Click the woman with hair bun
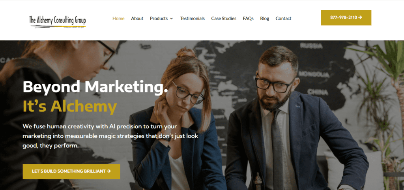Viewport: 404px width, 190px height. click(x=178, y=121)
